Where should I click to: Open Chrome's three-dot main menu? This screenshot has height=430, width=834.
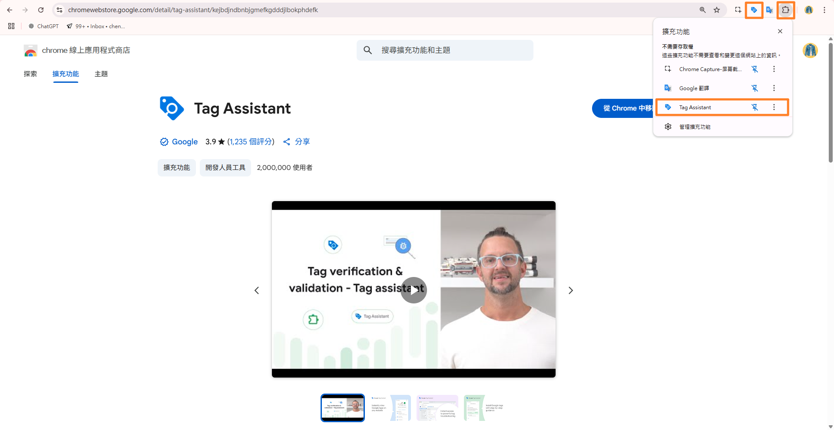pos(824,10)
